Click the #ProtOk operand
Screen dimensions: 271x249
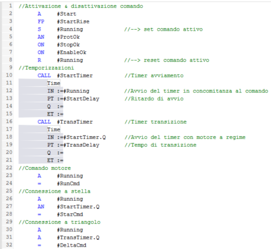pyautogui.click(x=68, y=37)
